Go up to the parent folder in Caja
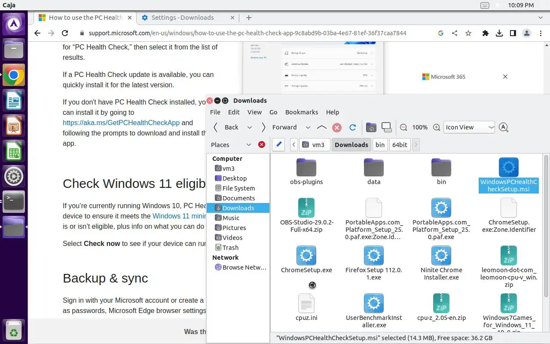This screenshot has width=550, height=344. point(321,127)
